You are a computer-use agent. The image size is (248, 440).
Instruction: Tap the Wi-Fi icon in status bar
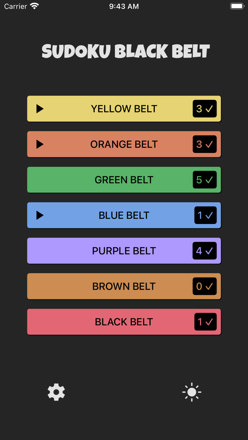pyautogui.click(x=34, y=6)
